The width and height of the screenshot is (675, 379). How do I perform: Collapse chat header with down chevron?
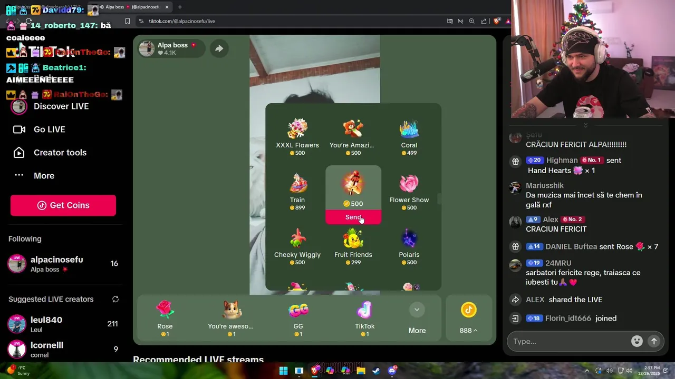tap(585, 125)
